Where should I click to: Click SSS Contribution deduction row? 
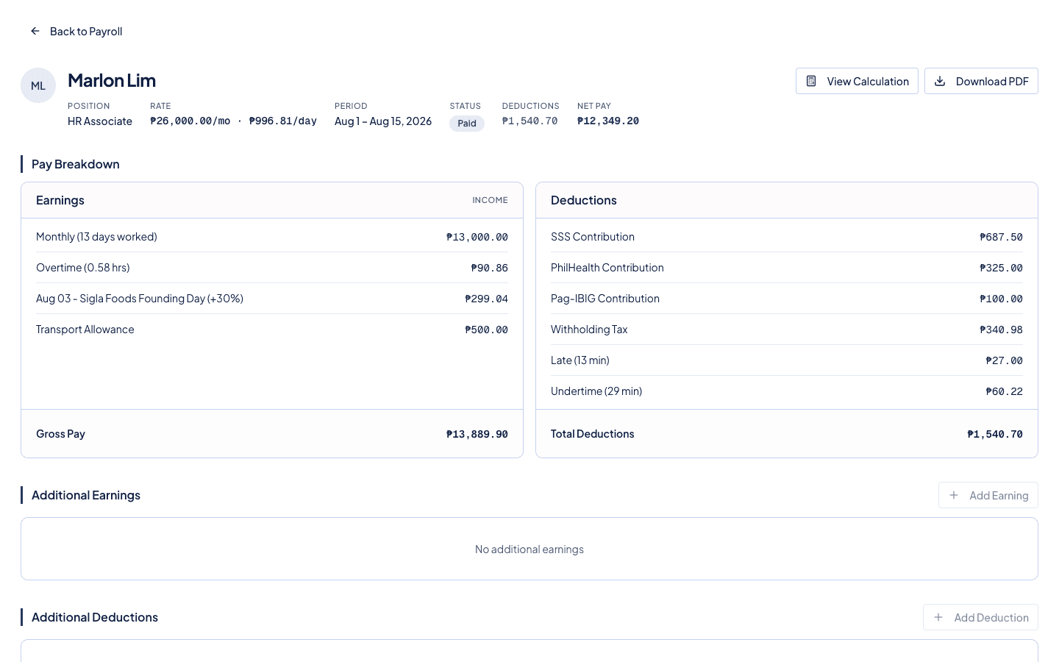pos(787,237)
